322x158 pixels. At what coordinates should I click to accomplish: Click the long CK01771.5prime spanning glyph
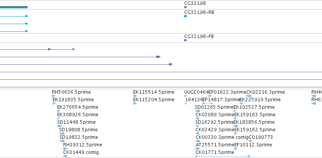[223, 156]
